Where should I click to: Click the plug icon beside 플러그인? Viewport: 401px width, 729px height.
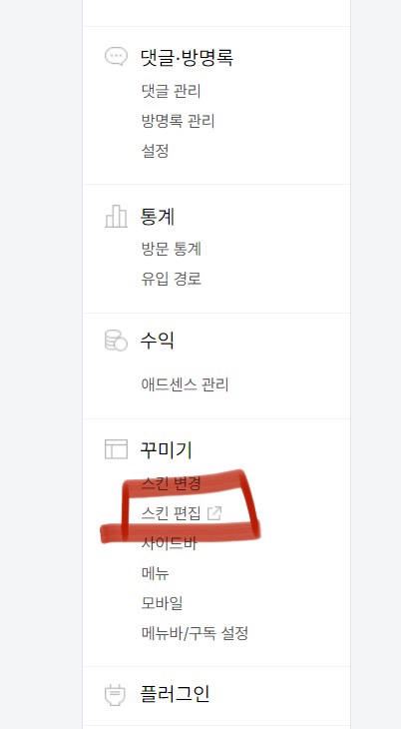(x=115, y=694)
